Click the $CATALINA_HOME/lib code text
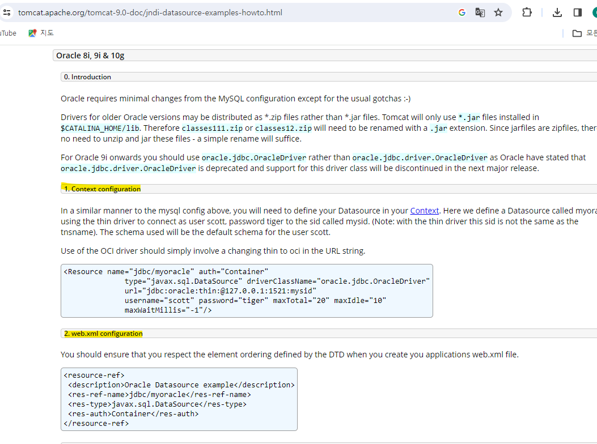Screen dimensions: 597x444 pyautogui.click(x=100, y=128)
